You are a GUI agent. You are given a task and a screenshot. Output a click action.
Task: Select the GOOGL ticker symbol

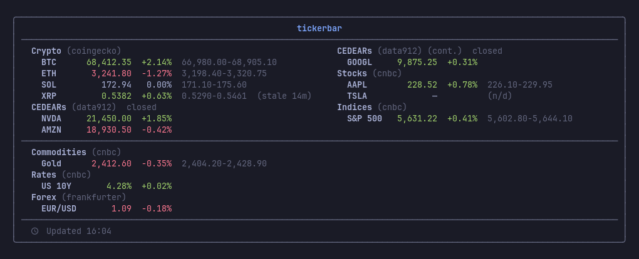point(360,63)
